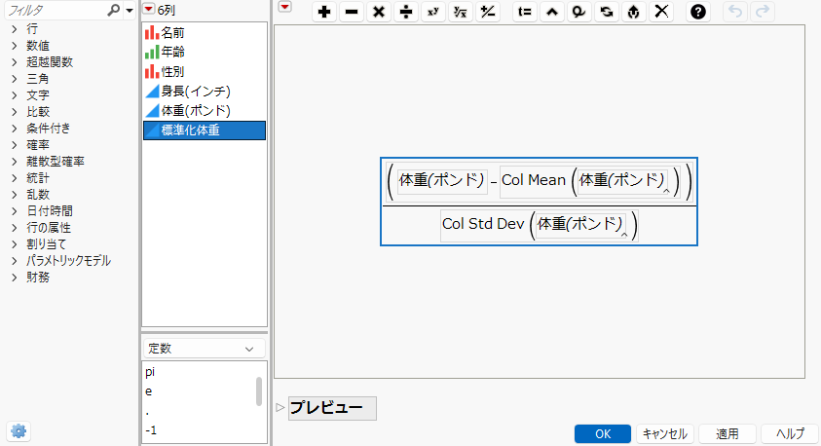The height and width of the screenshot is (446, 821).
Task: Select the 年齢 column in list
Action: [x=205, y=53]
